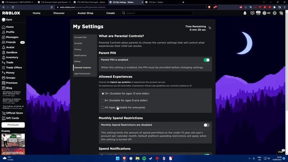The height and width of the screenshot is (162, 288).
Task: Click the Robux balance icon
Action: (264, 13)
